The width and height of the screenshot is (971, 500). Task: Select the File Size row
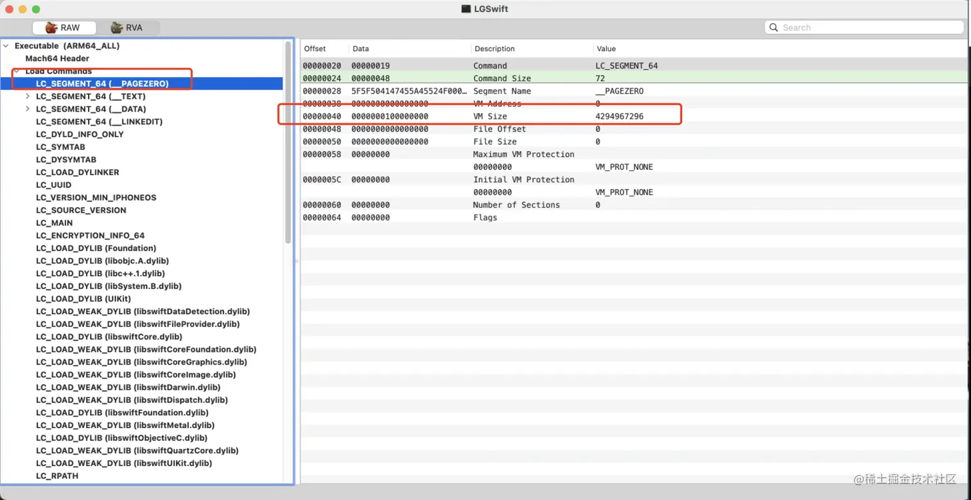(634, 142)
